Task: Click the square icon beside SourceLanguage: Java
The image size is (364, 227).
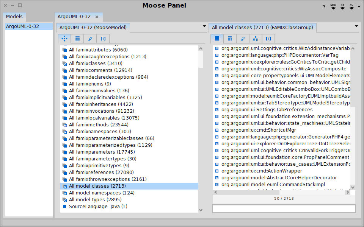Action: [x=64, y=207]
